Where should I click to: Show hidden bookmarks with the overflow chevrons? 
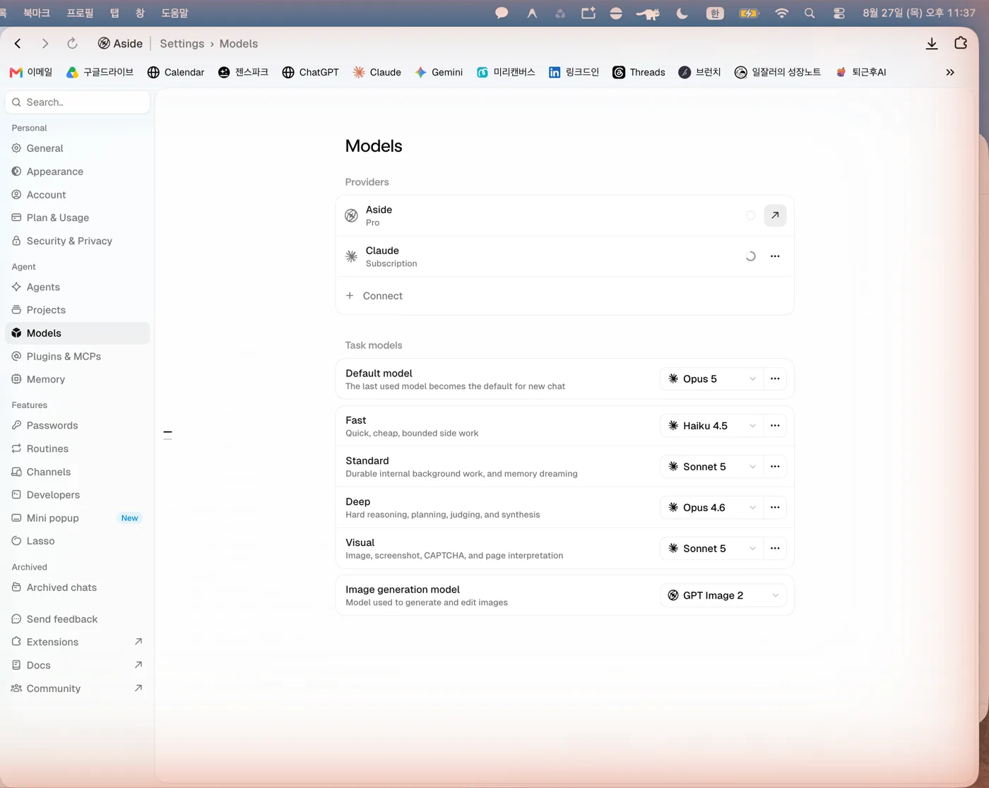[x=950, y=72]
